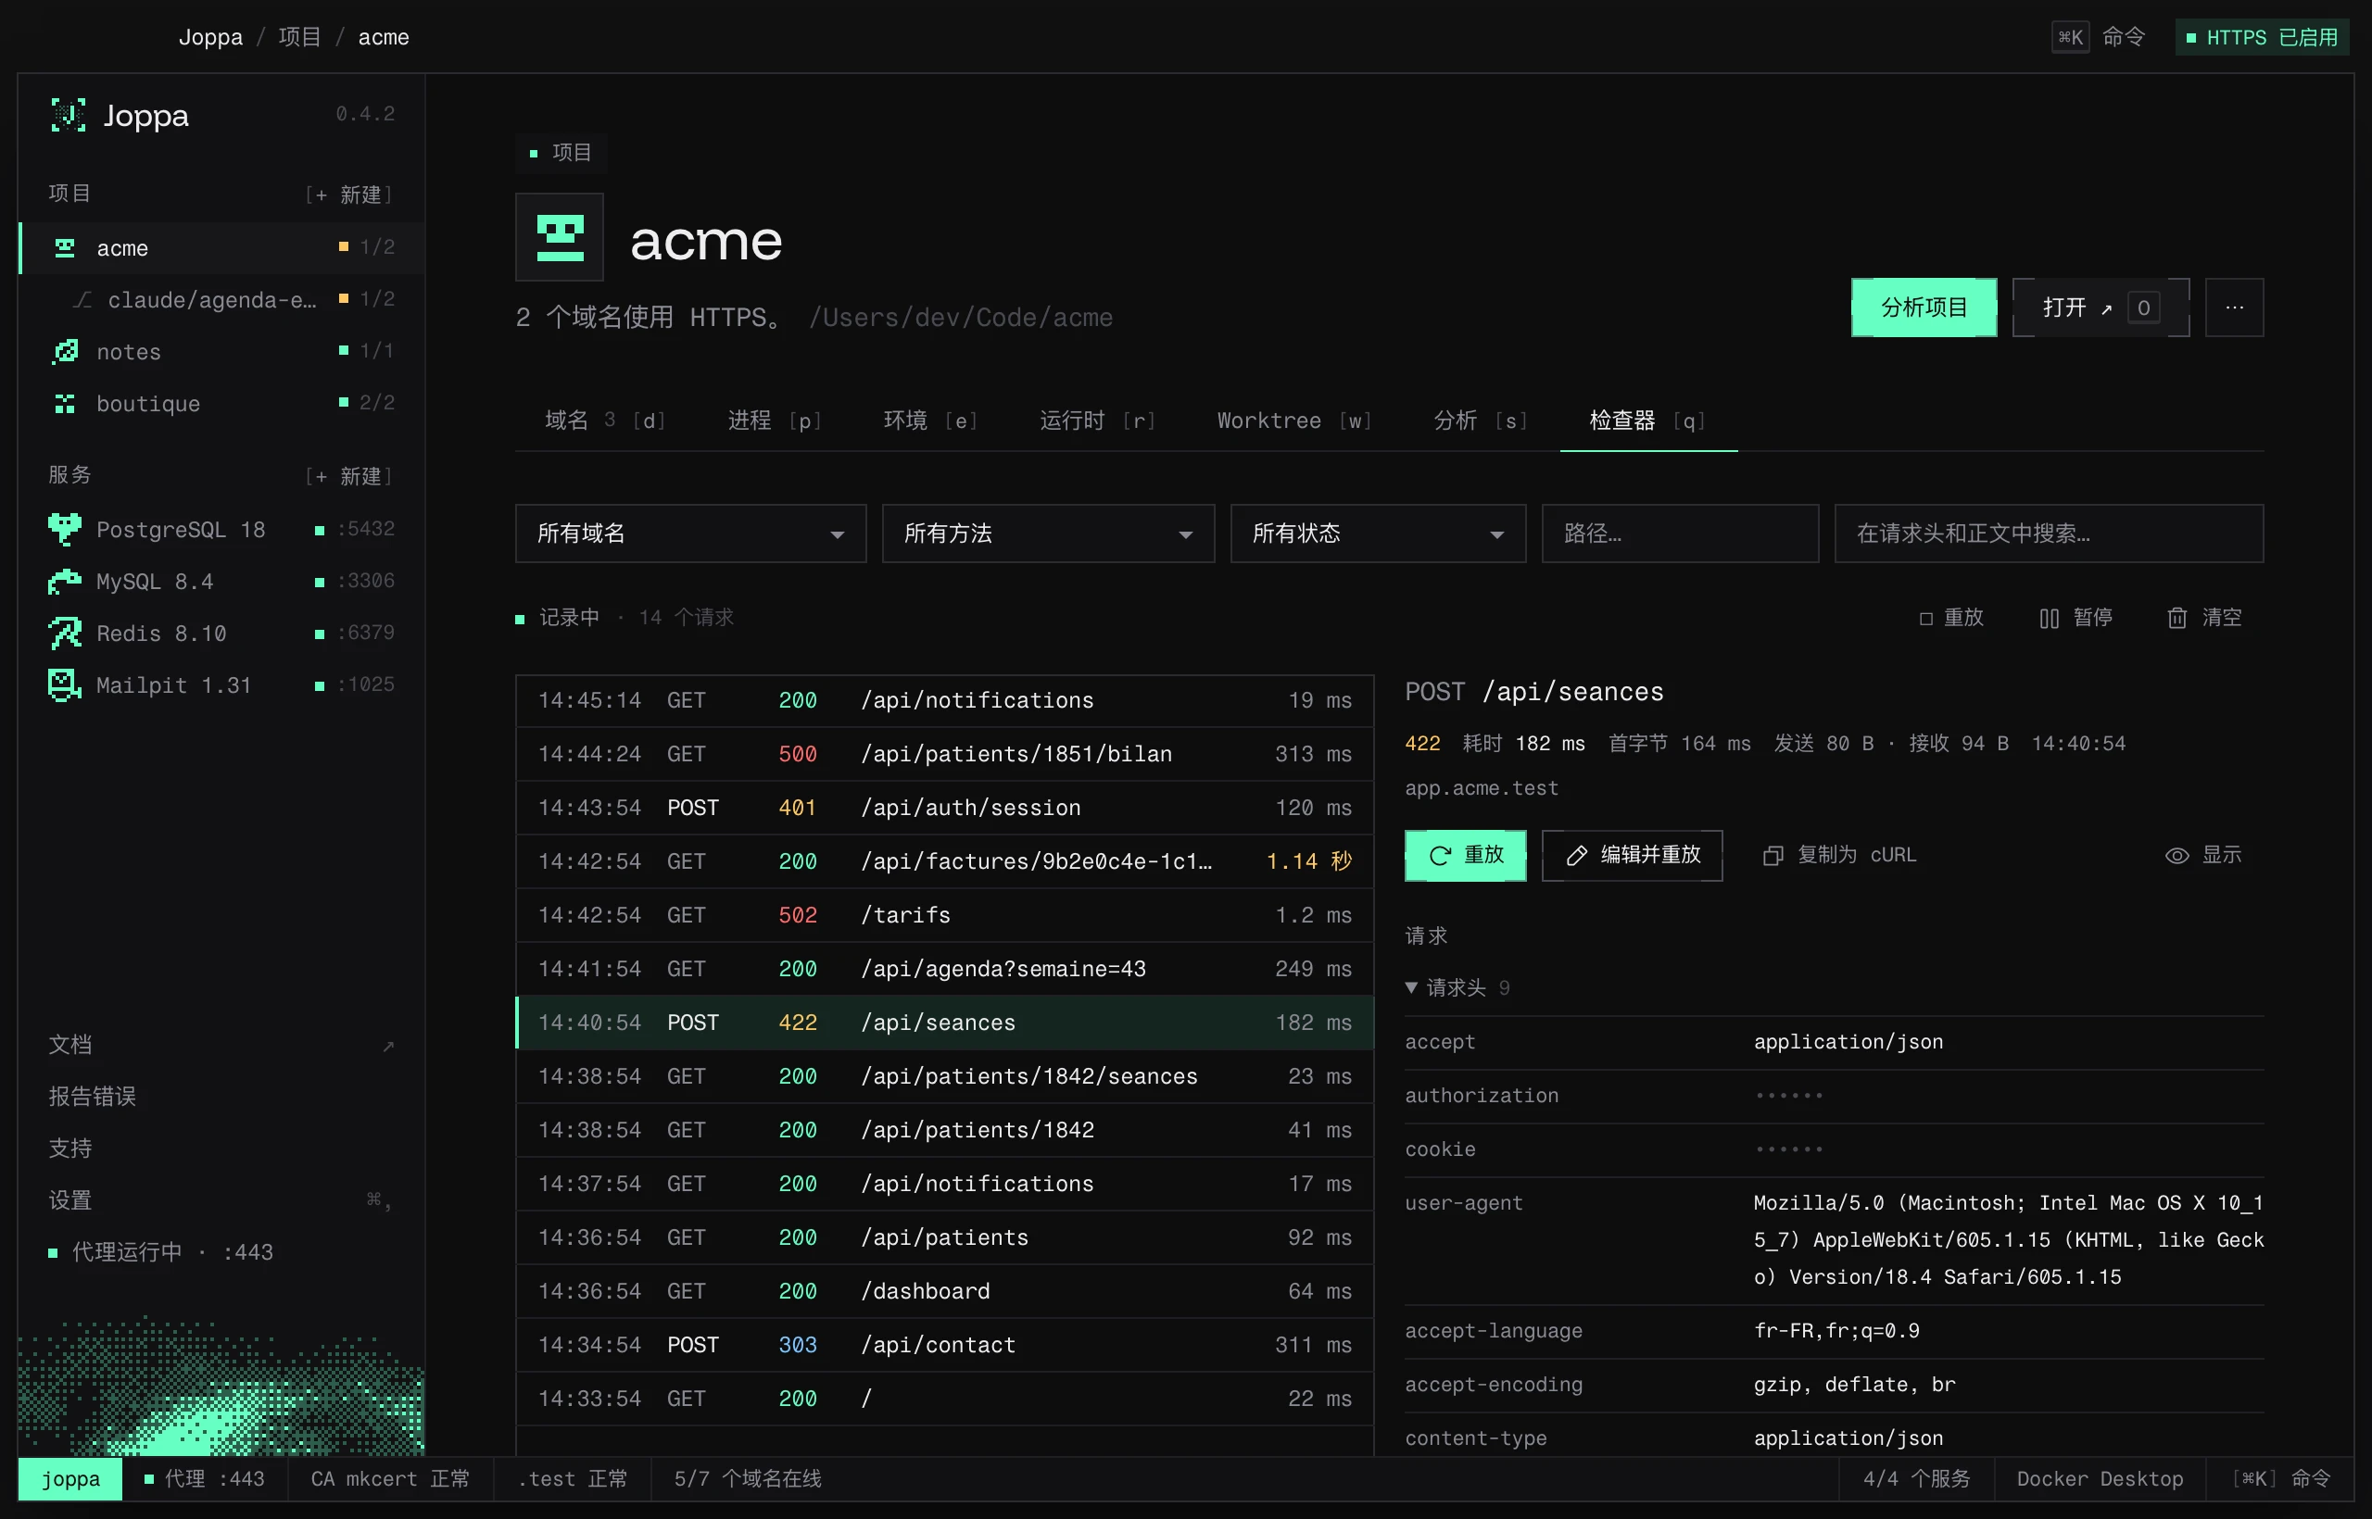
Task: Collapse the 请求头 9 section
Action: tap(1457, 987)
